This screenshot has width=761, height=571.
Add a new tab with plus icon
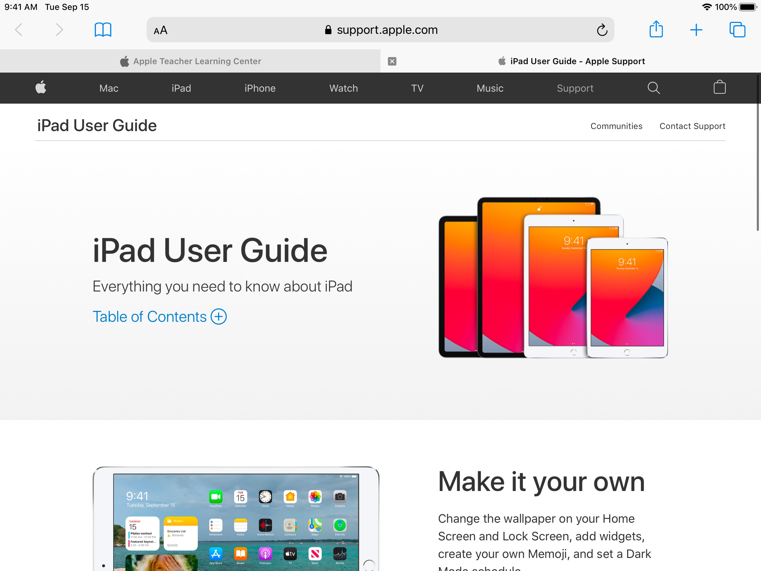[696, 30]
